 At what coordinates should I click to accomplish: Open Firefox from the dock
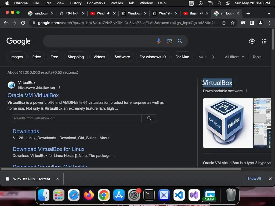[x=89, y=195]
